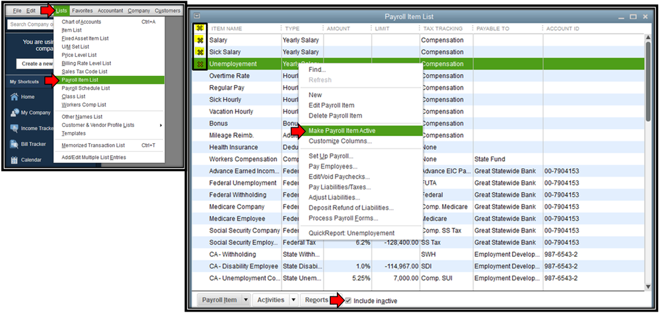Open the File menu
The height and width of the screenshot is (315, 660).
click(17, 11)
